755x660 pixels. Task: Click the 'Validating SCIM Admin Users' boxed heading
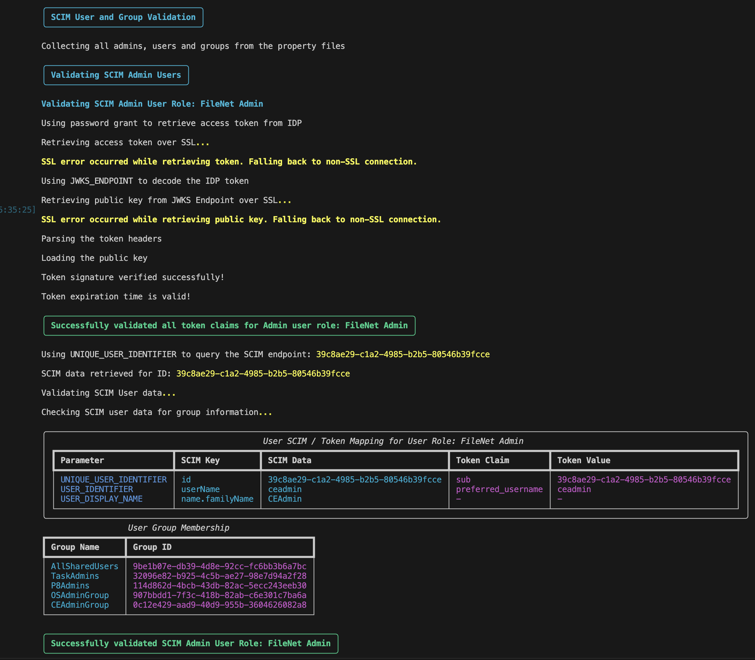116,75
